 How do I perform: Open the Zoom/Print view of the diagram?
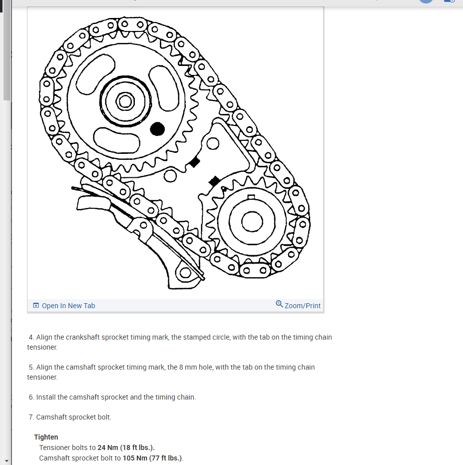coord(298,305)
